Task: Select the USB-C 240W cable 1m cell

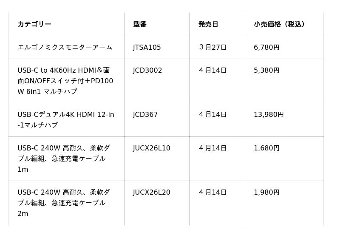Action: click(x=64, y=159)
